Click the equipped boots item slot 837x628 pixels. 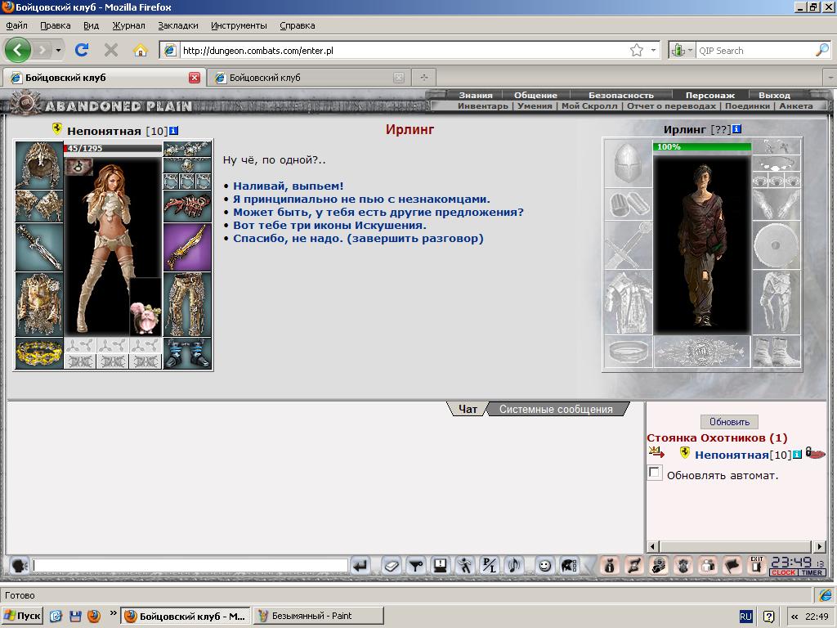click(x=187, y=353)
